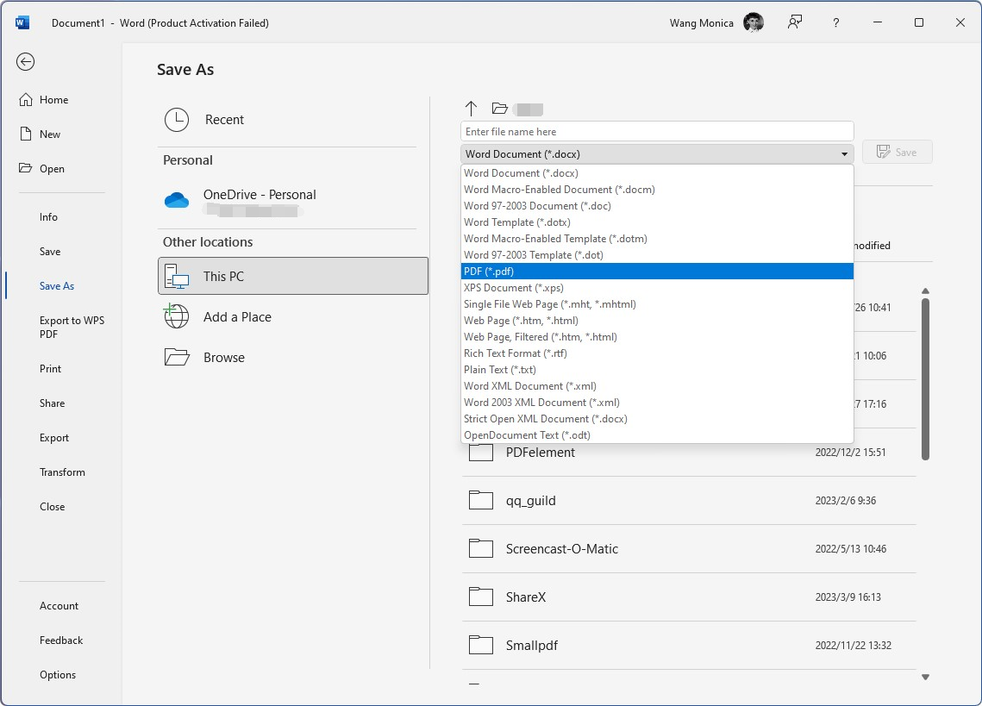Select PDF (*.pdf) file type
The width and height of the screenshot is (982, 706).
(x=657, y=272)
